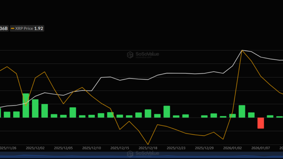Click the 2025/12/29 date label
This screenshot has width=283, height=159.
coord(204,148)
